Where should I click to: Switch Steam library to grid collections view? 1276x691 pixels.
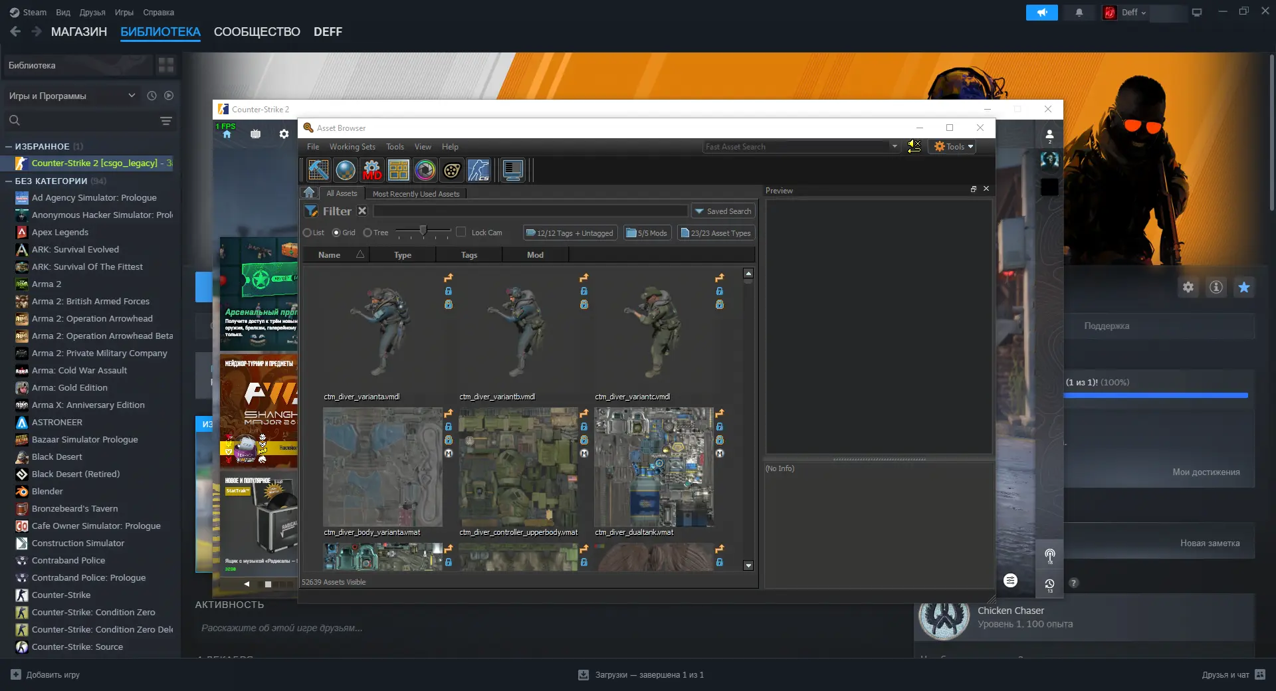coord(166,65)
